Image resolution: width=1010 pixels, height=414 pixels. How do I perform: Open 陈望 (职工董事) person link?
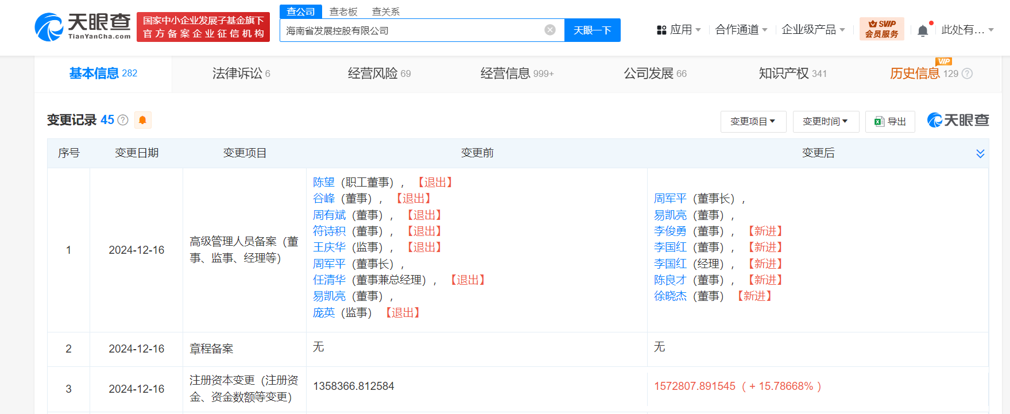tap(324, 182)
